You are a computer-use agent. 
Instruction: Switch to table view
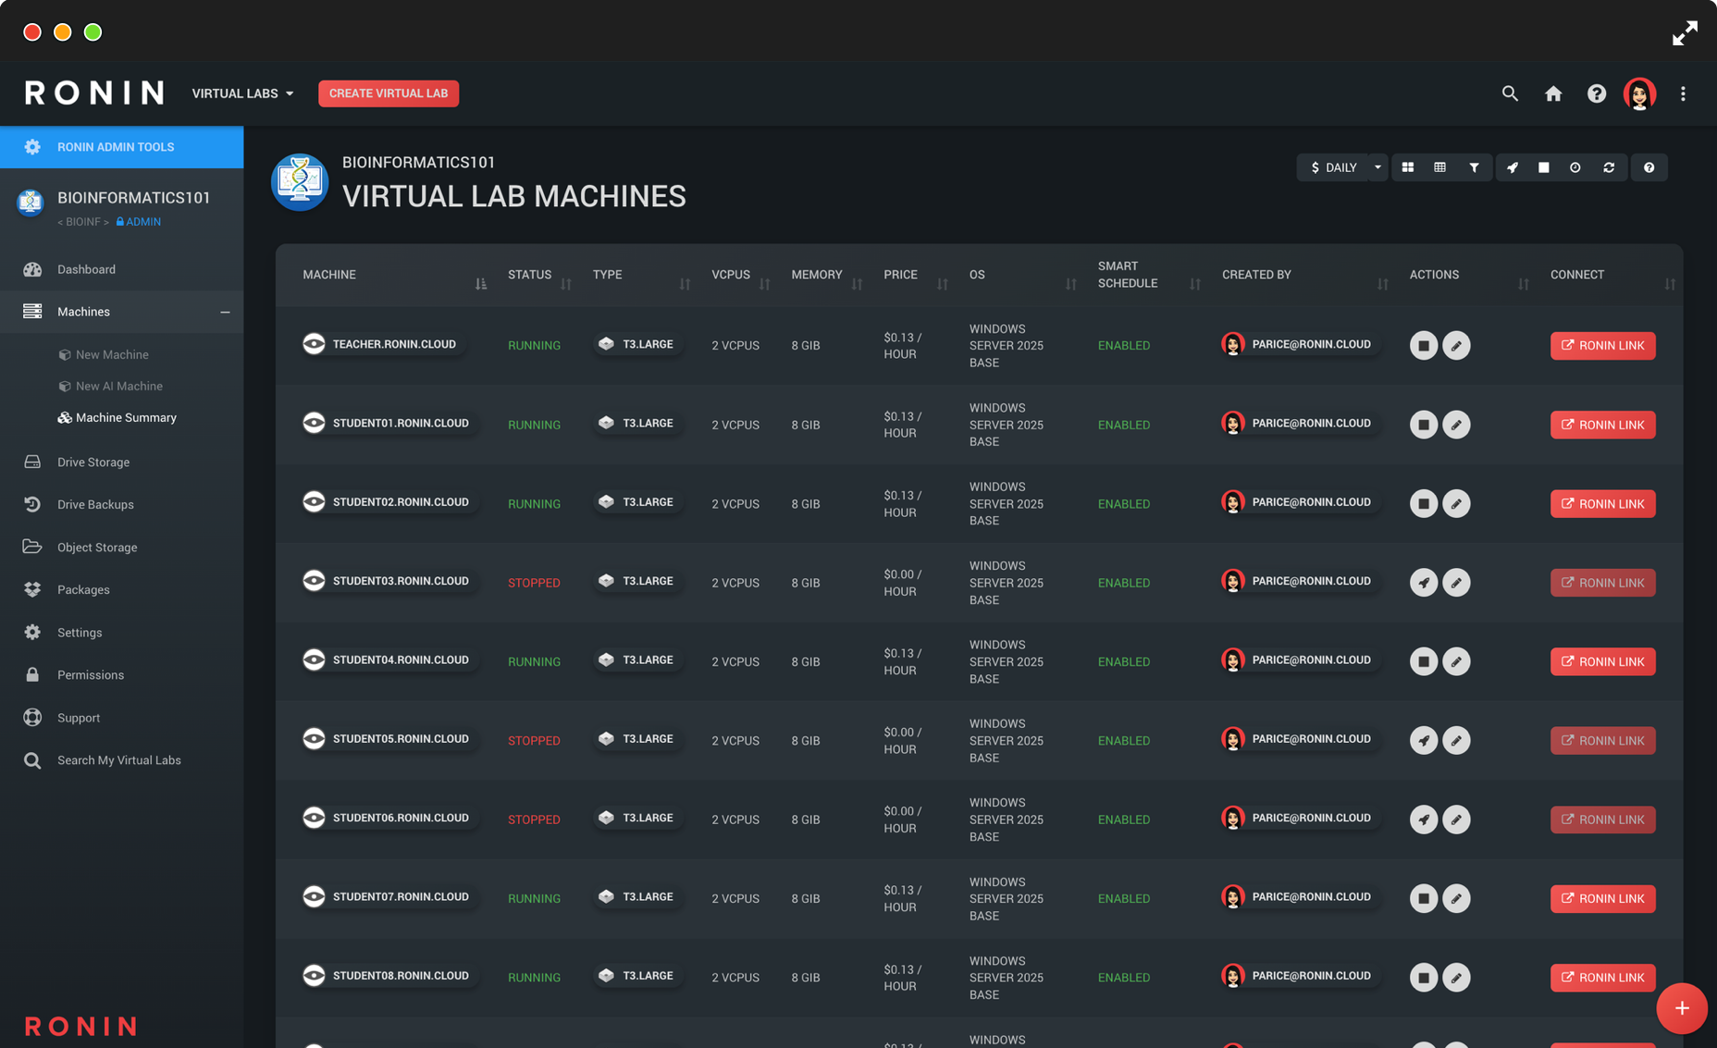pyautogui.click(x=1440, y=167)
